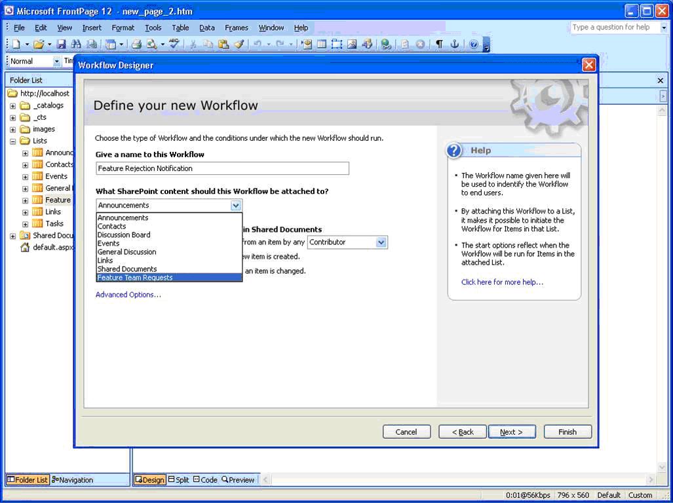Click the anchor bookmark toolbar icon
Viewport: 673px width, 503px height.
pos(454,44)
